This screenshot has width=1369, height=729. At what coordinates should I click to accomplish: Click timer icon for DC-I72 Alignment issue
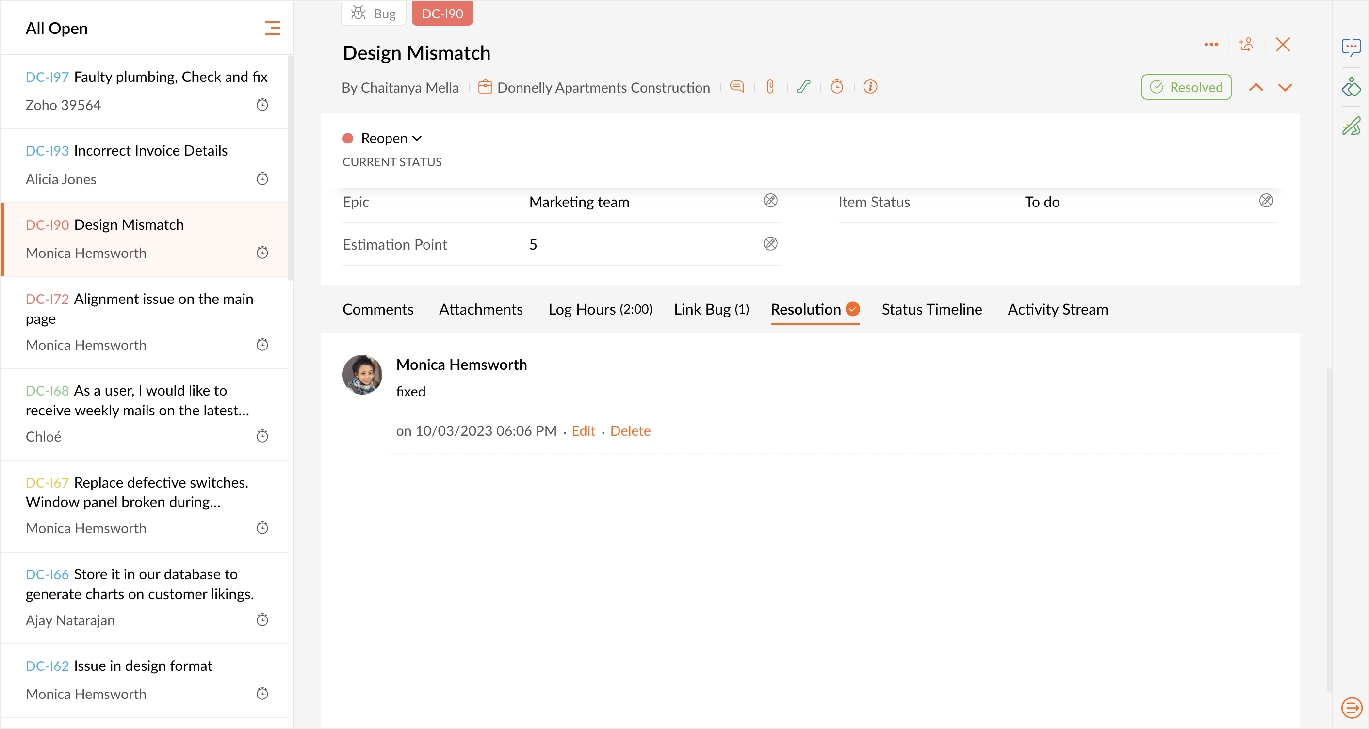[x=262, y=345]
